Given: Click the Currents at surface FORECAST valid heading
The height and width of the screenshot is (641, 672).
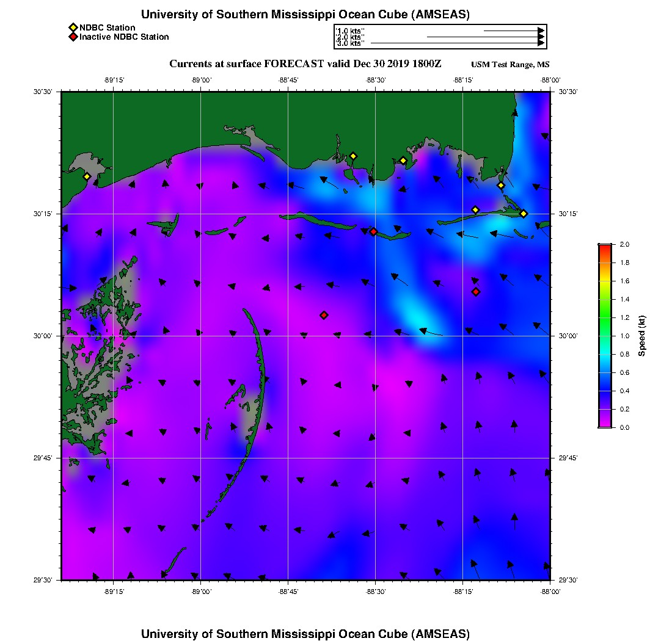Looking at the screenshot, I should coord(305,64).
